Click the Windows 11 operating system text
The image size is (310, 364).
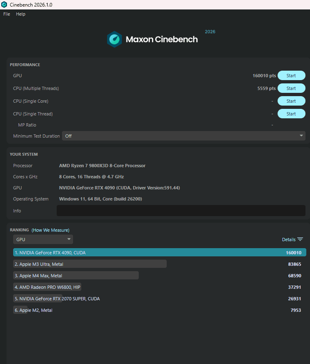pos(101,199)
